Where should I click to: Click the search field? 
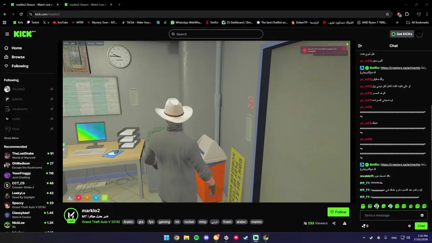216,34
